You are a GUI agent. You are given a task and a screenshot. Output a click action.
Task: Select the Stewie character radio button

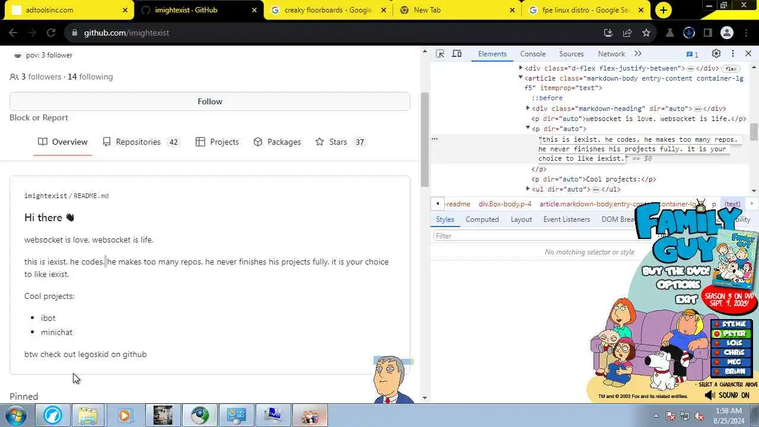(731, 324)
